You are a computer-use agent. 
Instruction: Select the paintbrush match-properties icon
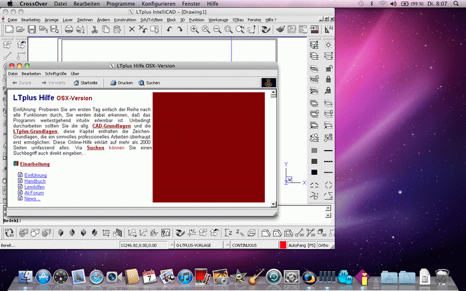pyautogui.click(x=280, y=29)
